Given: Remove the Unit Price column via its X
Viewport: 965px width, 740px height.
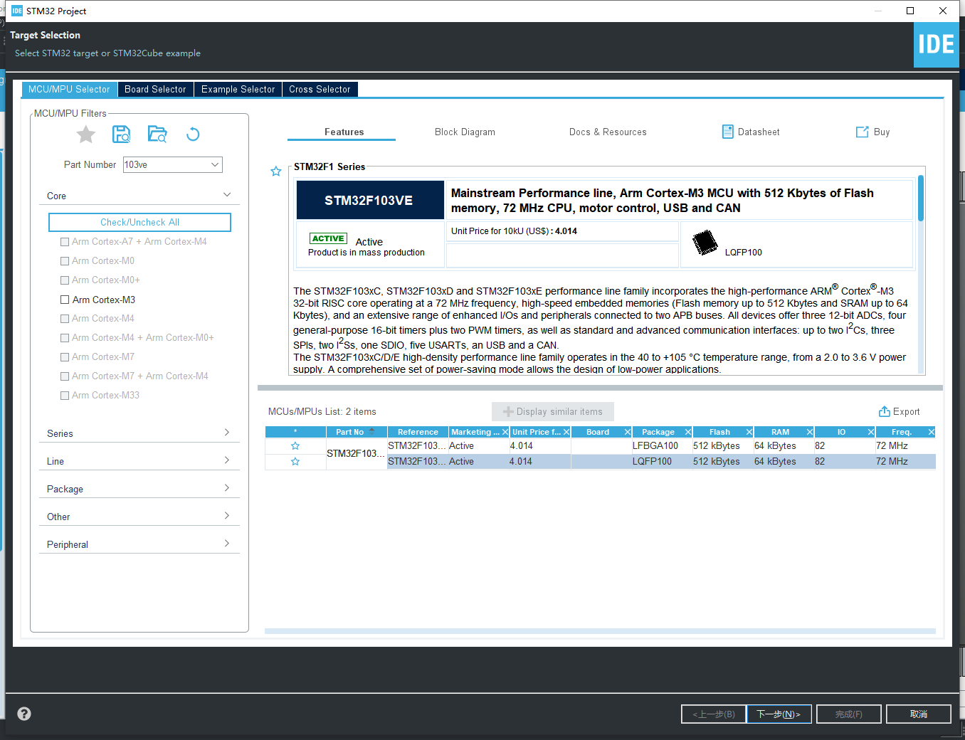Looking at the screenshot, I should pos(566,432).
